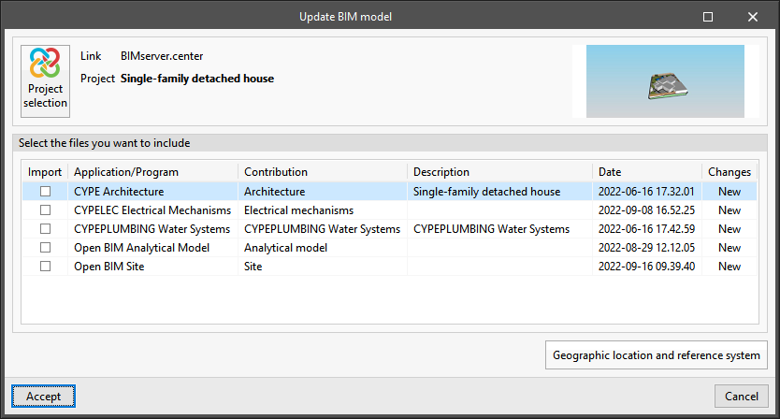
Task: Check the CYPE Architecture import checkbox
Action: (45, 192)
